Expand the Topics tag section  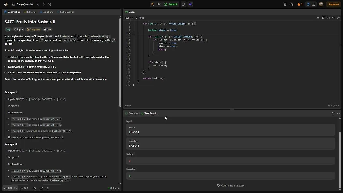pos(18,29)
